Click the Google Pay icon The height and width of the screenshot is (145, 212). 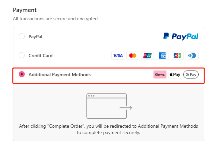pos(191,74)
